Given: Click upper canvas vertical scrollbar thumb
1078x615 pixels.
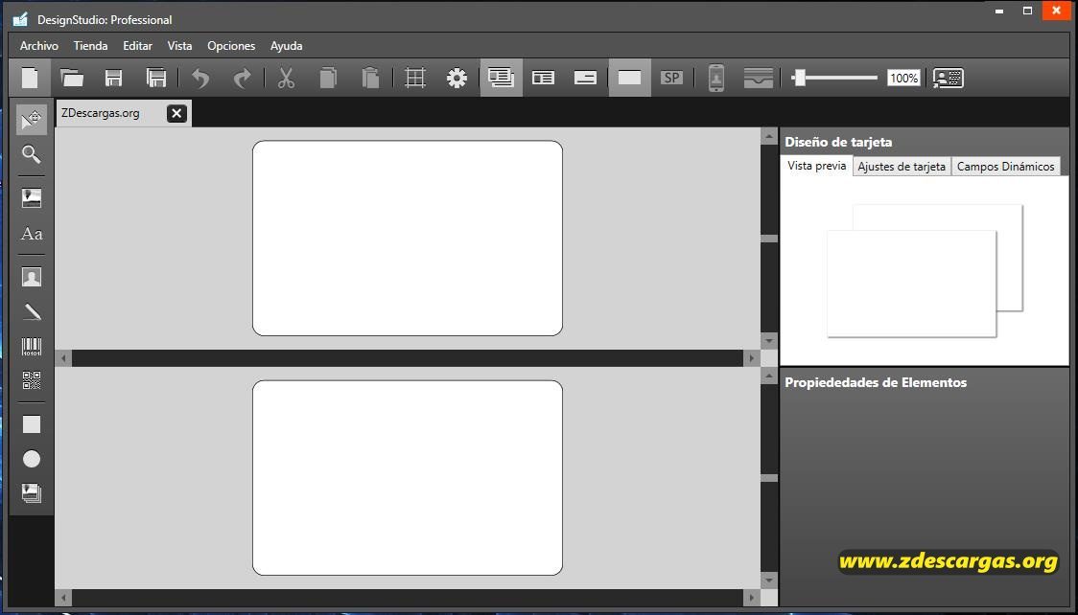Looking at the screenshot, I should point(768,239).
